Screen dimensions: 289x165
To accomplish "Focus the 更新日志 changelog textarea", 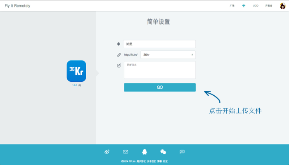I will click(160, 70).
